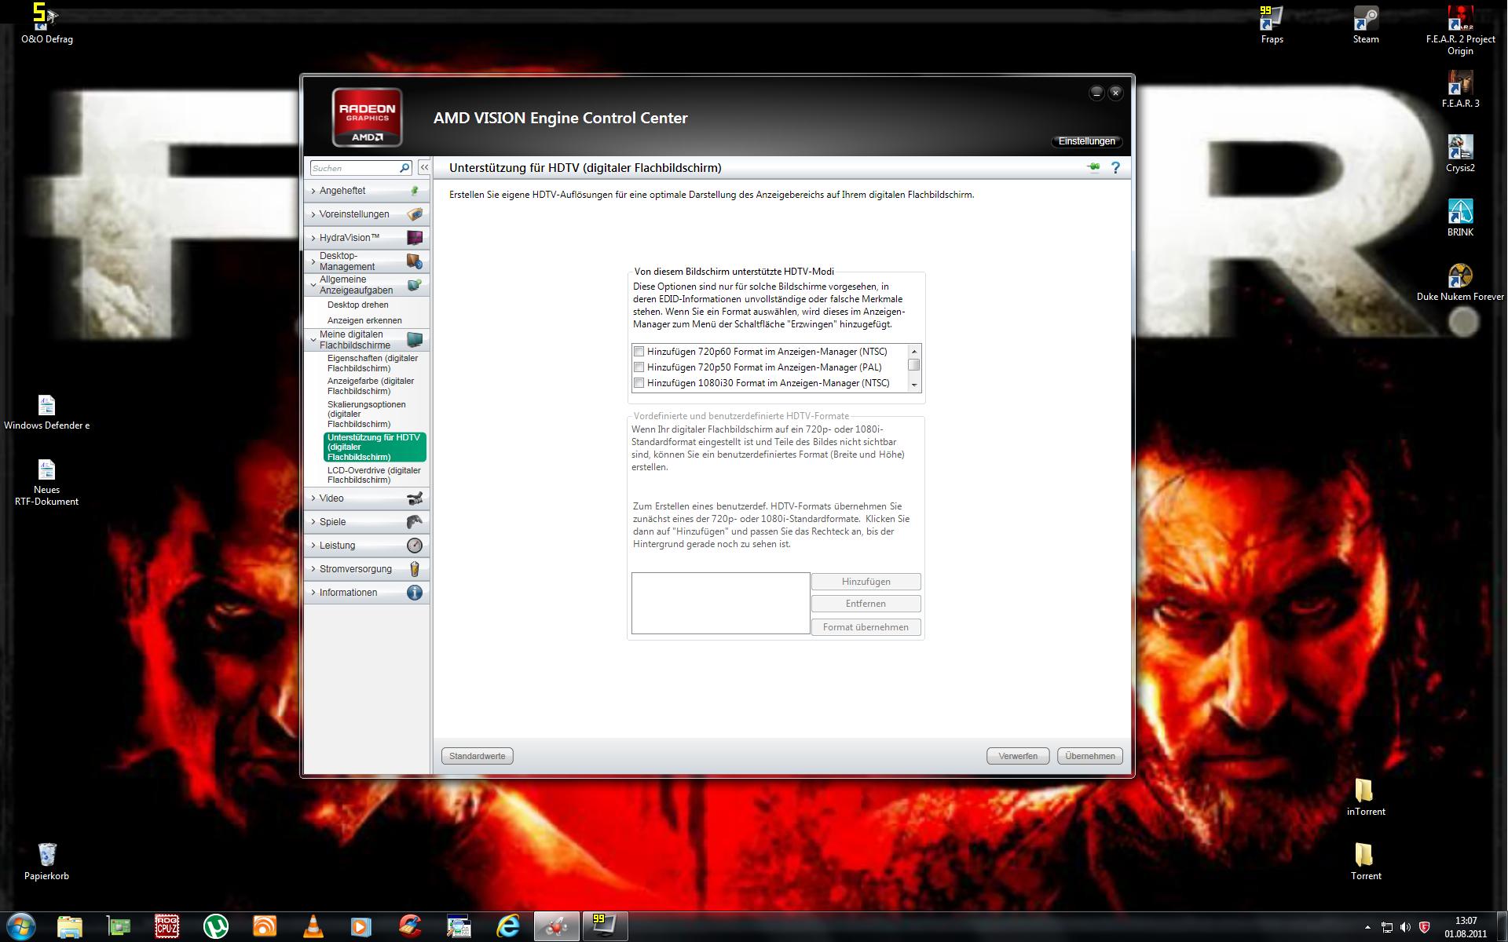Expand the HydraVision section
The image size is (1508, 942).
[349, 238]
